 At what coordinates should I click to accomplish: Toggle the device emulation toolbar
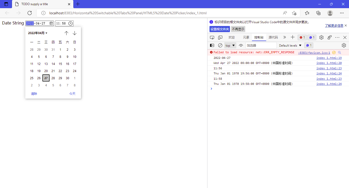pos(220,37)
